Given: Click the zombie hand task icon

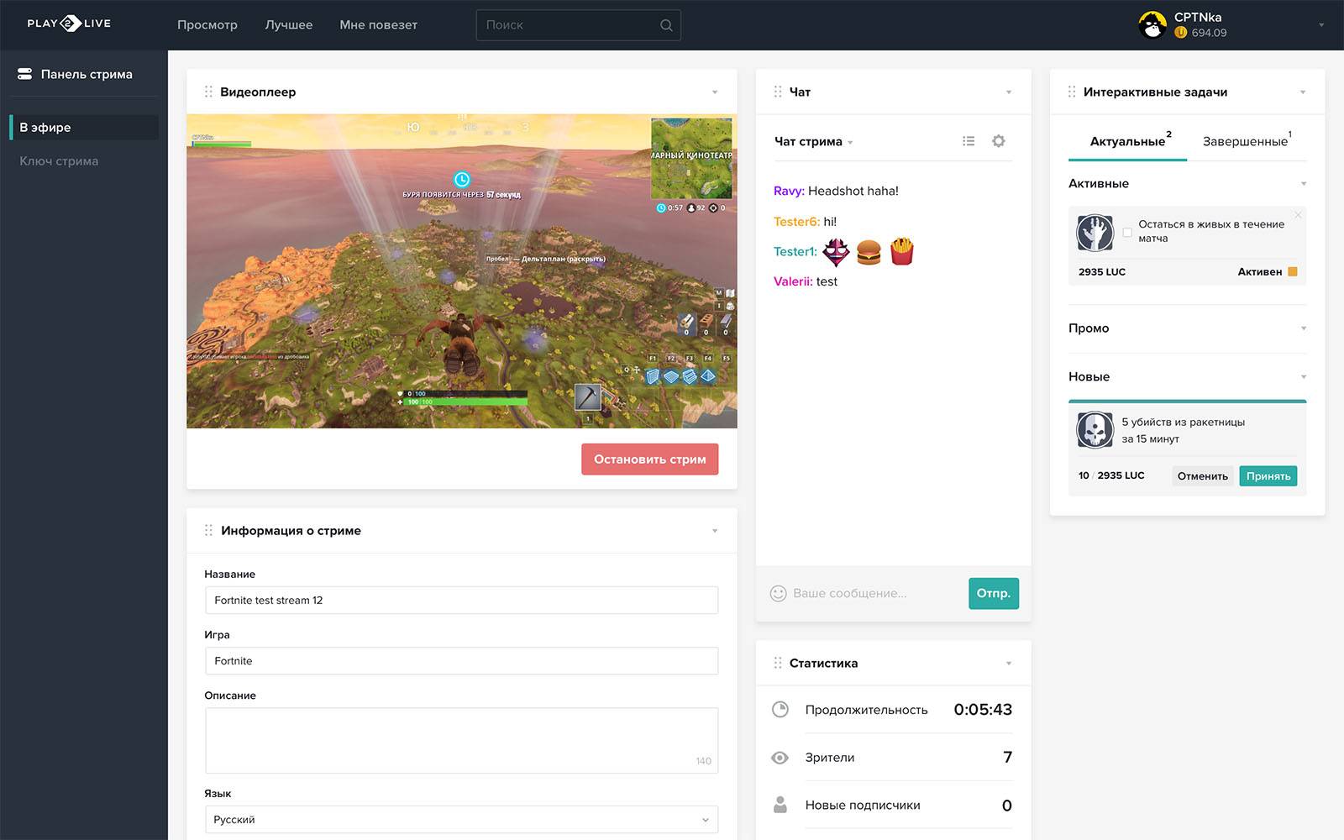Looking at the screenshot, I should tap(1095, 233).
